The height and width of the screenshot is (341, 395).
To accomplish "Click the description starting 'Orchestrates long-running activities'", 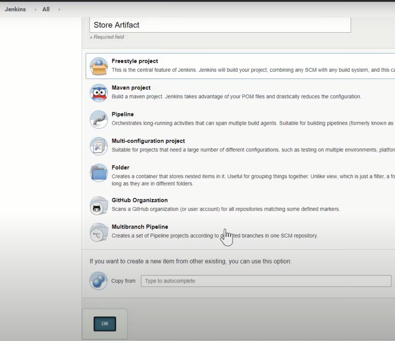I will click(253, 123).
